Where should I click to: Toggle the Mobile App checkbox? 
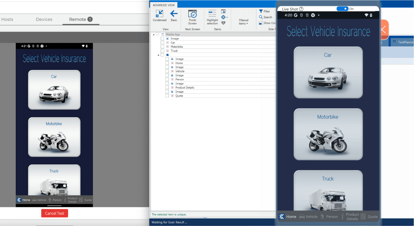click(x=158, y=34)
